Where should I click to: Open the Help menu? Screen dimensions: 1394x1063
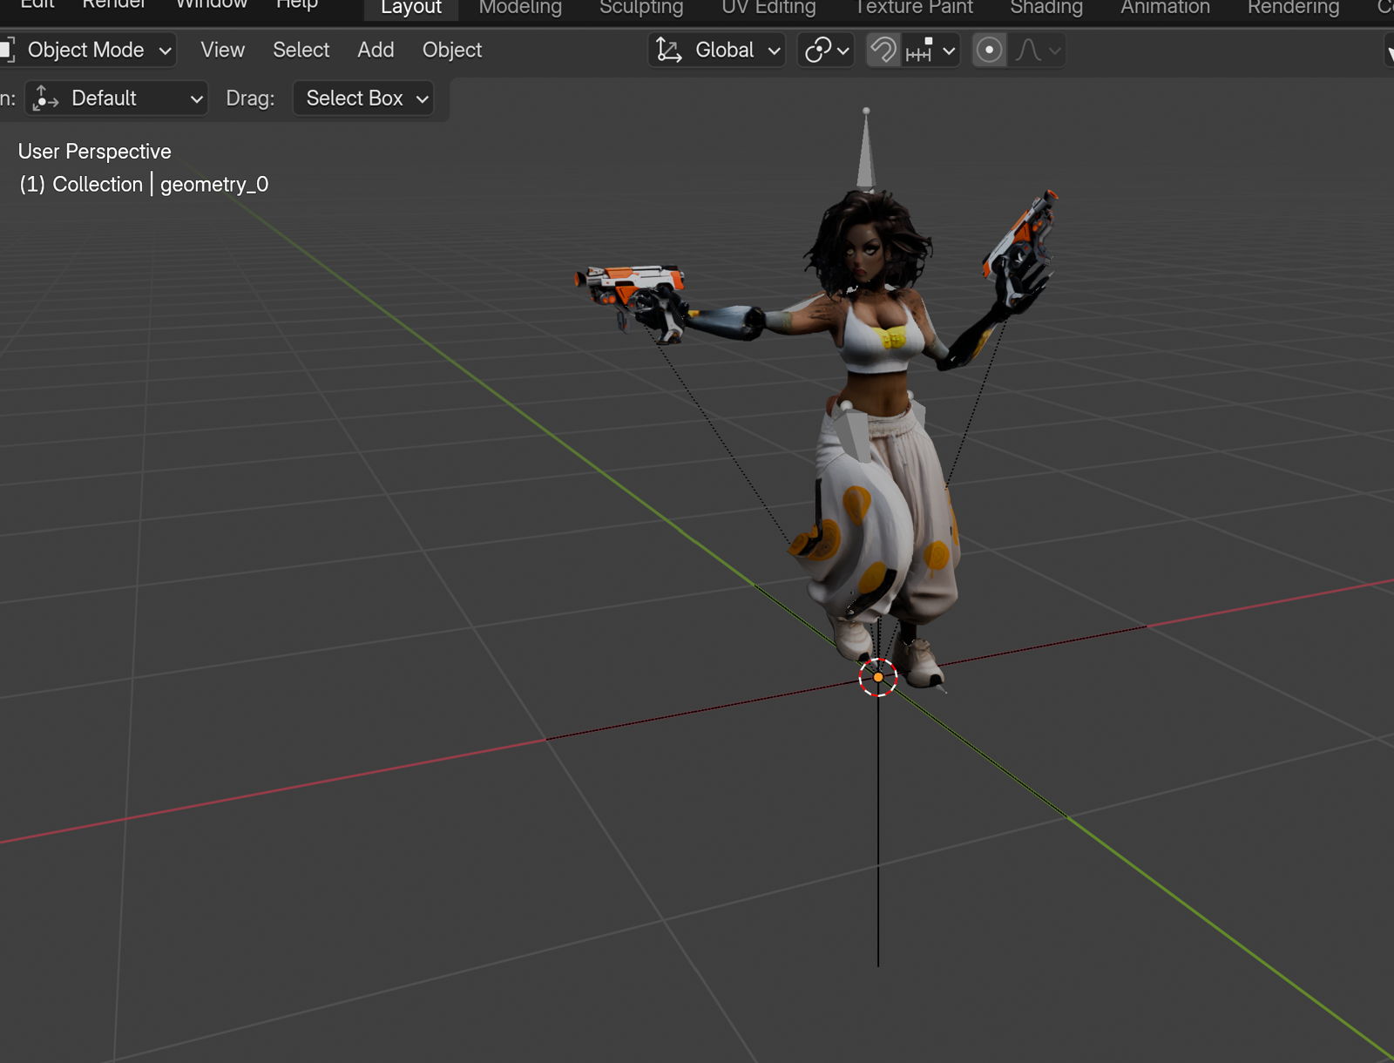tap(297, 4)
